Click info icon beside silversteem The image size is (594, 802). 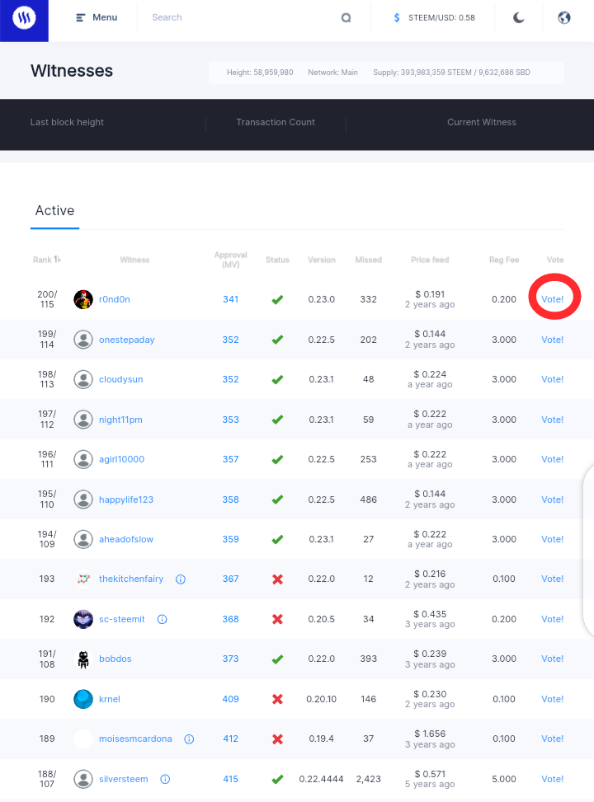point(165,780)
